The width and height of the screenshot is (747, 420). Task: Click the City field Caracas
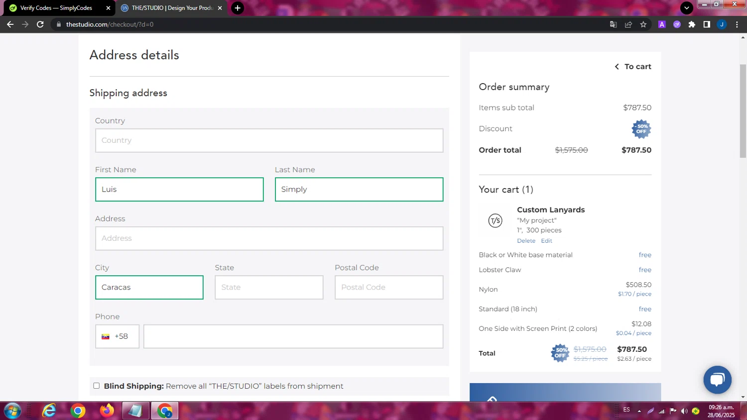click(149, 287)
